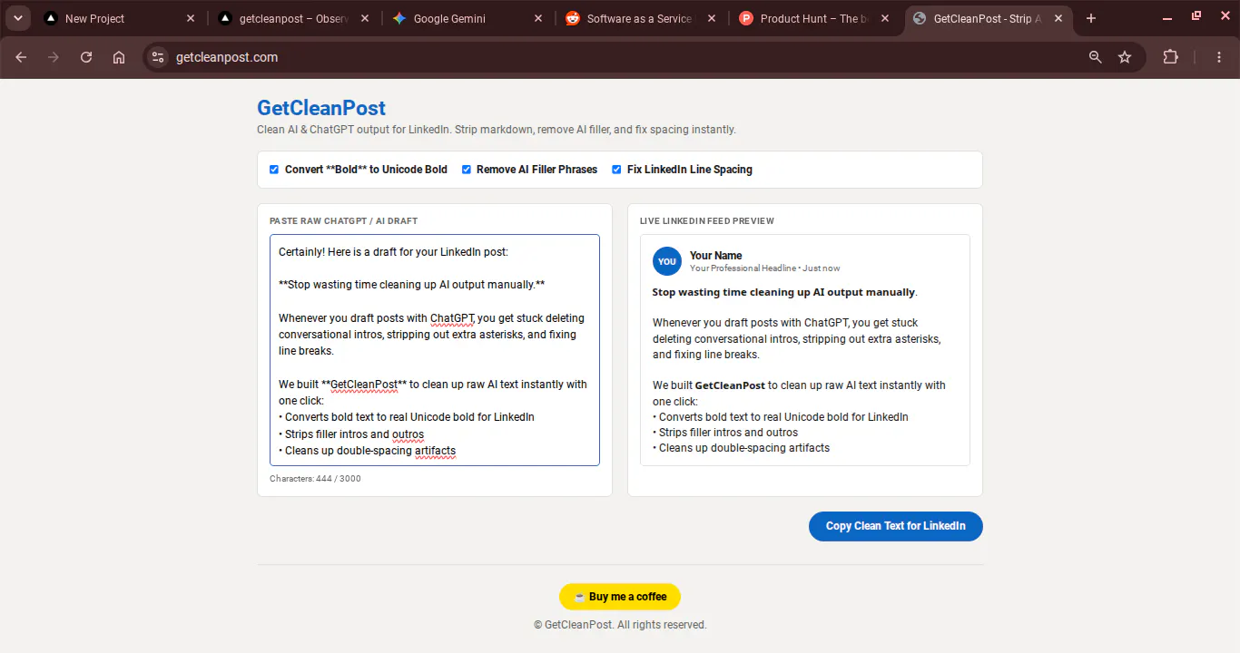Click the address bar URL getcleanpost.com
This screenshot has width=1240, height=653.
click(227, 57)
